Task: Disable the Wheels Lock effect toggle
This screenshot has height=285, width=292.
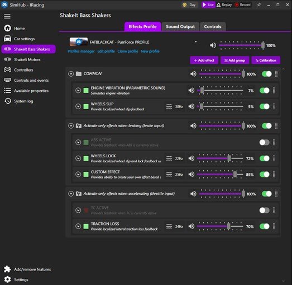Action: pos(265,158)
